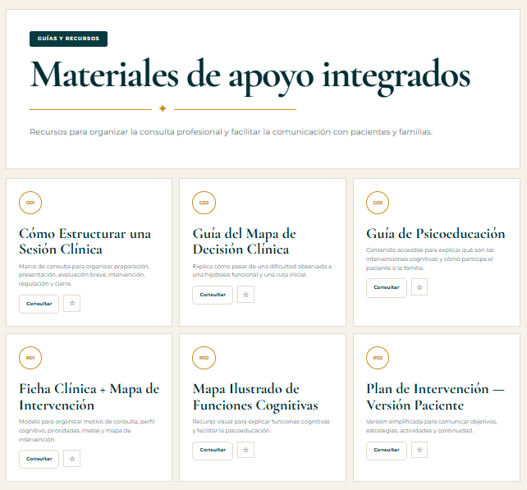Screen dimensions: 527x490
Task: Favorite Cómo Estructurar una Sesión Clínica with star
Action: coord(72,304)
